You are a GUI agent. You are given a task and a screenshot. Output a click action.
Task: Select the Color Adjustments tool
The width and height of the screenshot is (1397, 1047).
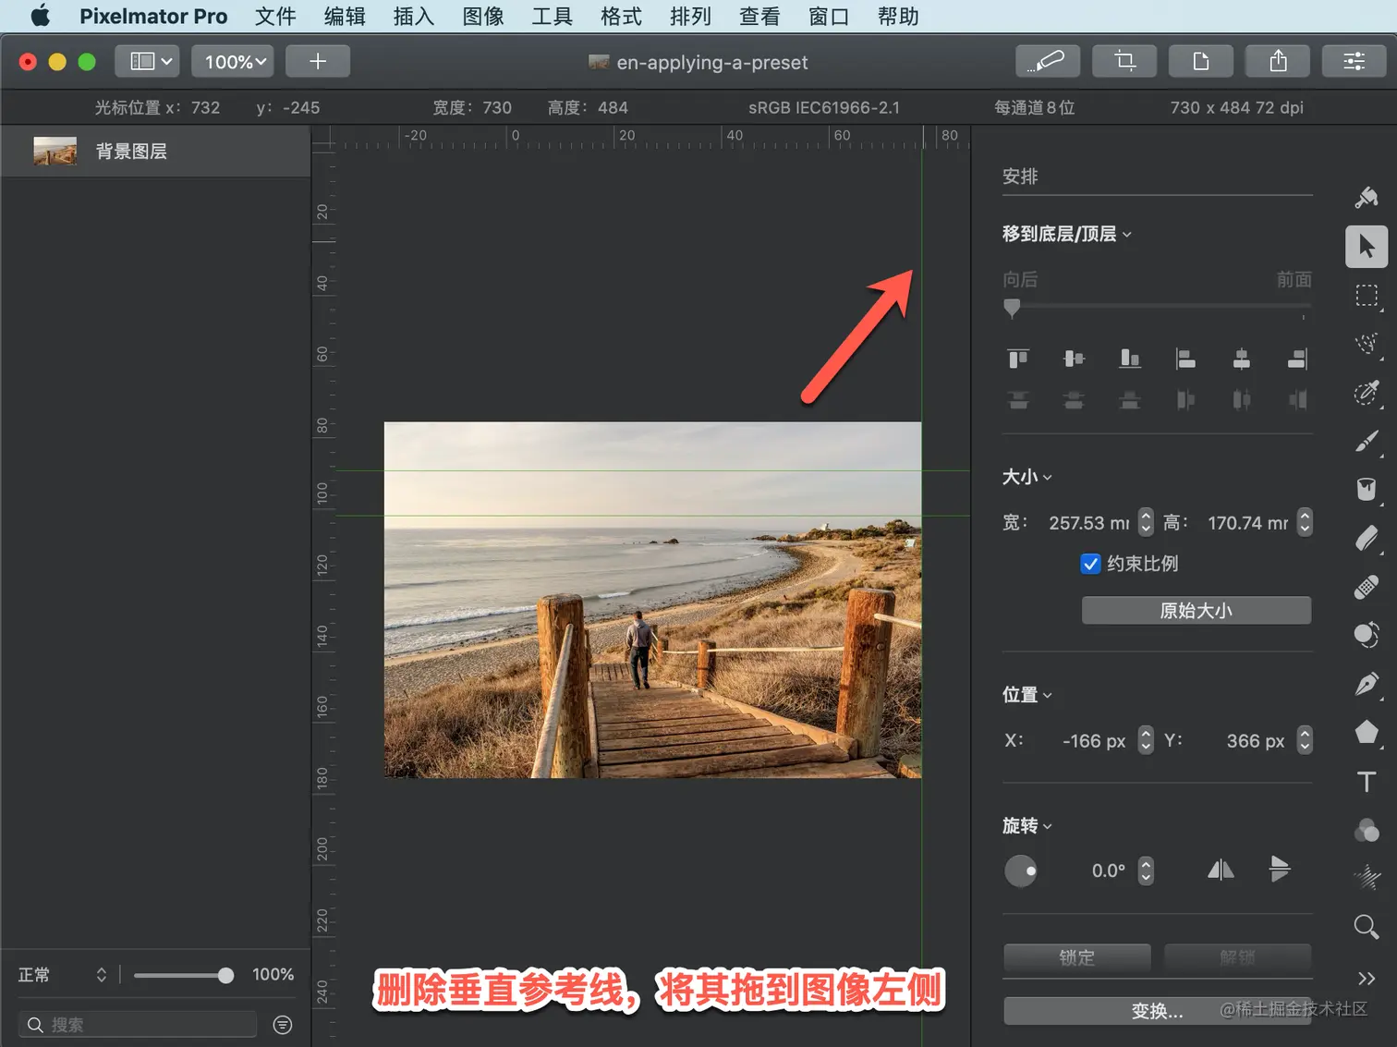1367,635
